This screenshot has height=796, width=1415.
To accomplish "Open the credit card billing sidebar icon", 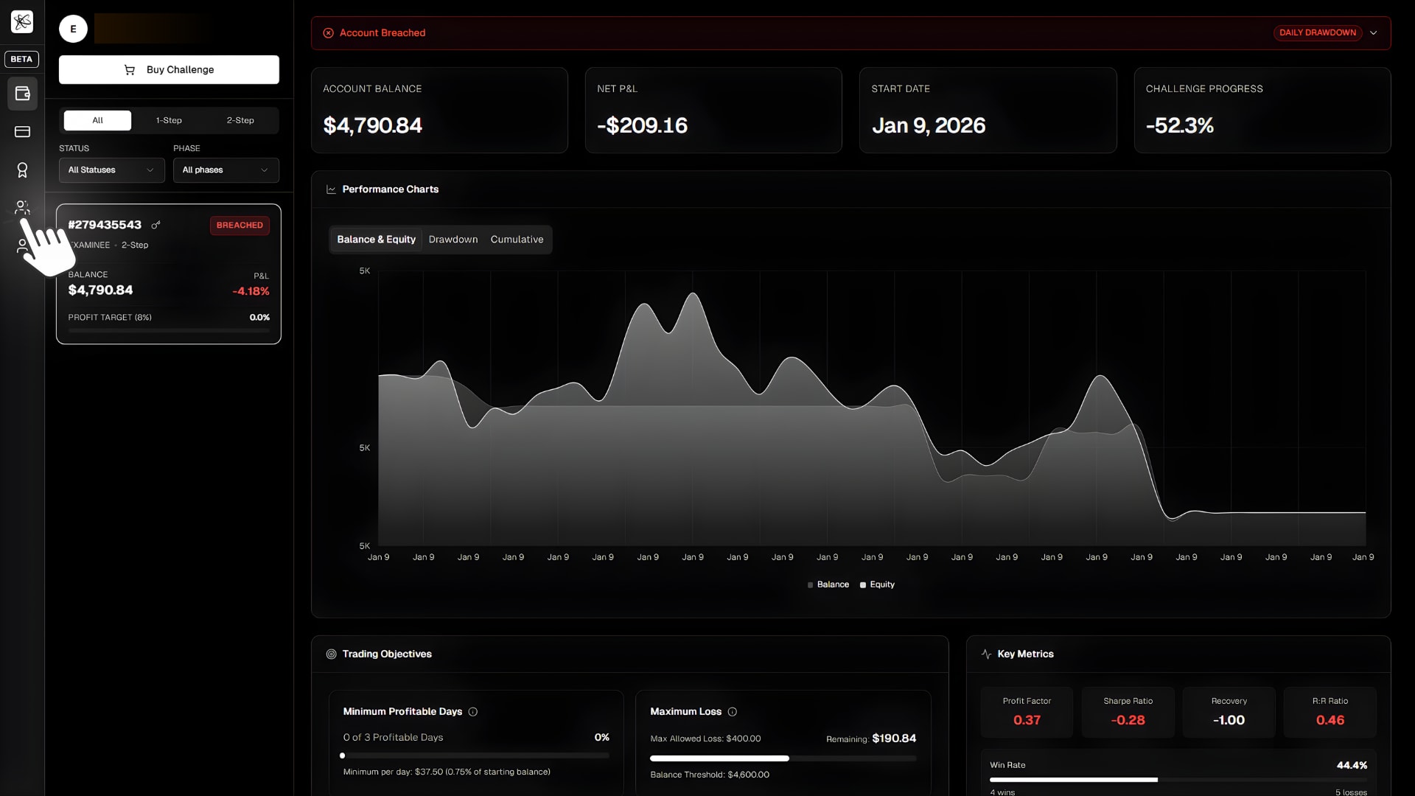I will 22,132.
